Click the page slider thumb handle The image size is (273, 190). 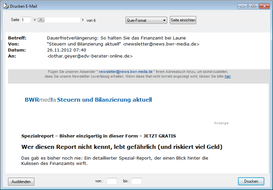41,20
